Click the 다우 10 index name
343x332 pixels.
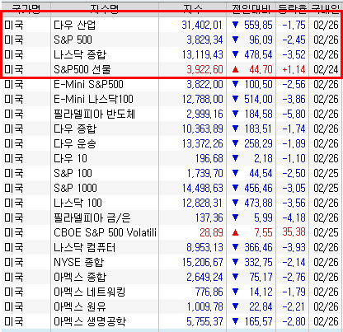click(x=70, y=158)
